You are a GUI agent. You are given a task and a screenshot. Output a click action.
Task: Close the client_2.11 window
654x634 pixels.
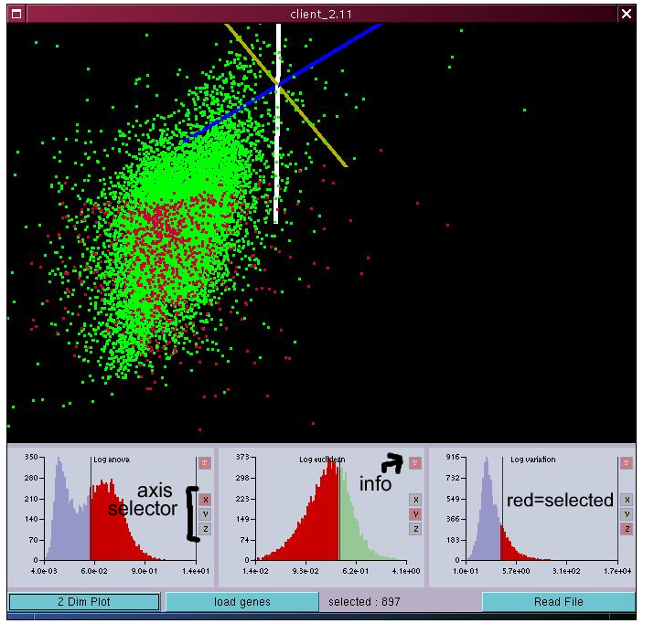pyautogui.click(x=626, y=14)
